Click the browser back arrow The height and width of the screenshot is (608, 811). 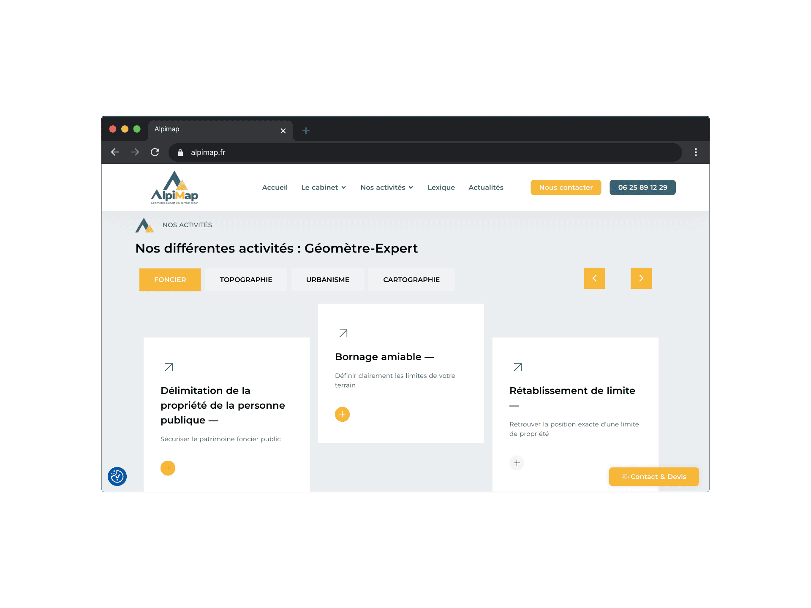pos(115,152)
